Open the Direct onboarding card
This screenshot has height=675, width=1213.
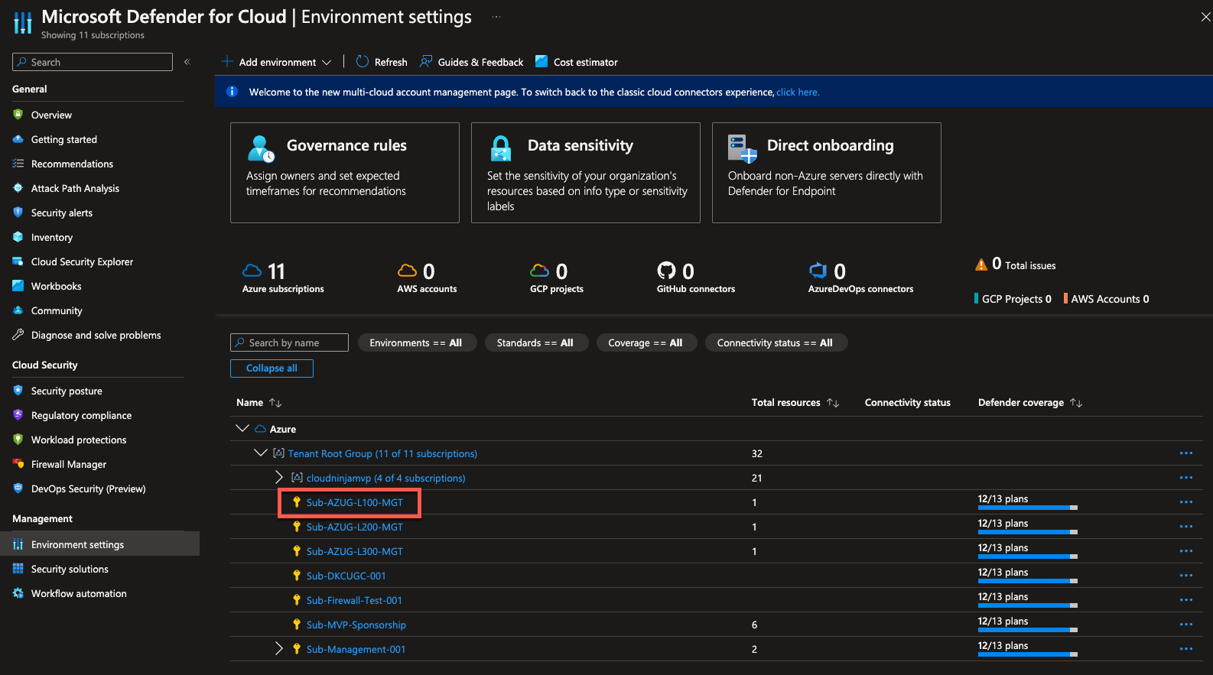[827, 173]
